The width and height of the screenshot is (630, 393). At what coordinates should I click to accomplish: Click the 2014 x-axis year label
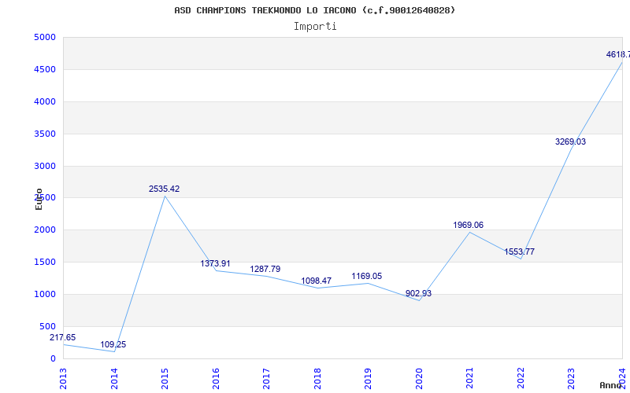114,379
